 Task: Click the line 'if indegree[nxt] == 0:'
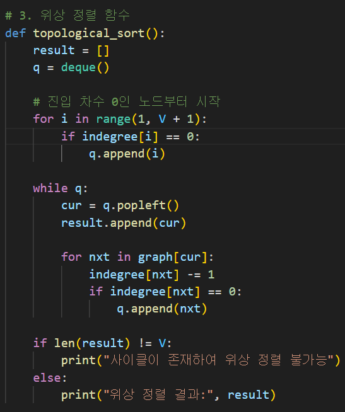point(165,292)
